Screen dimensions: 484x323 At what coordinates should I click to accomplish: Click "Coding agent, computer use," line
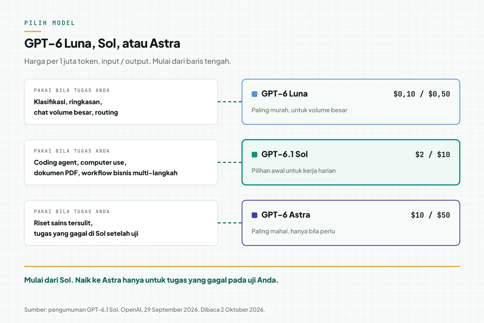(x=80, y=163)
